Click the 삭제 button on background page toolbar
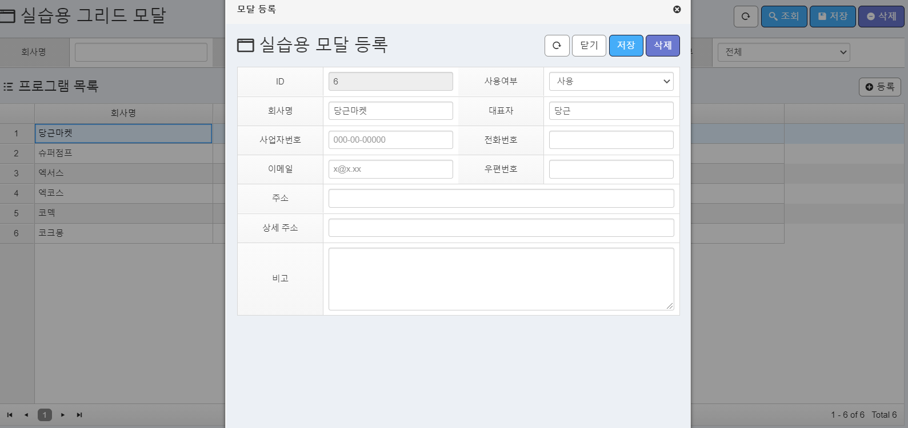This screenshot has height=428, width=908. point(881,17)
